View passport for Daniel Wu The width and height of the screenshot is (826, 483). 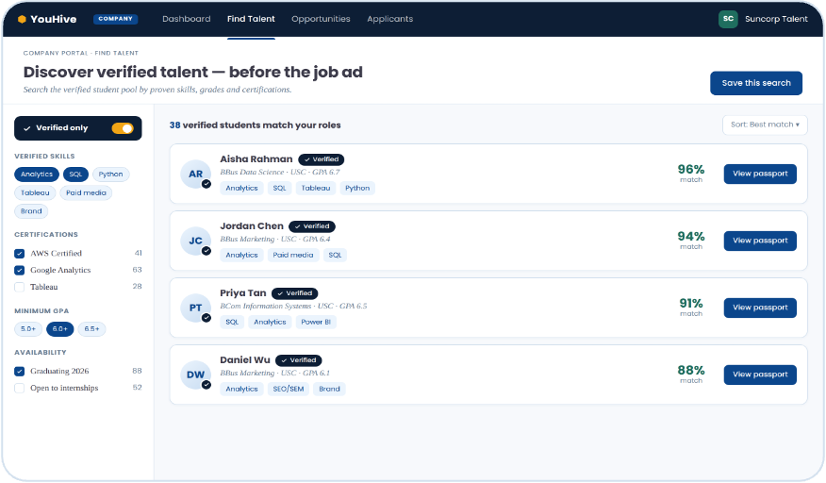click(x=760, y=375)
